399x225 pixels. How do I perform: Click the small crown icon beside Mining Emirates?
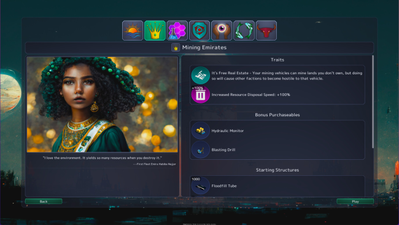tap(176, 47)
